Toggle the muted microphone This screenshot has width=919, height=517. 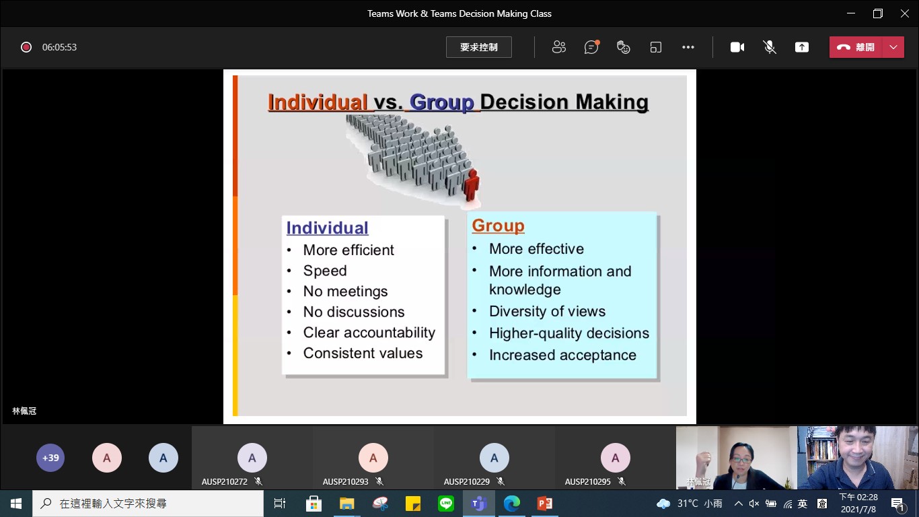[x=770, y=47]
